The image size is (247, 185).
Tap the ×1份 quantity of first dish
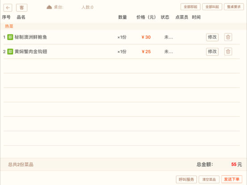point(122,37)
